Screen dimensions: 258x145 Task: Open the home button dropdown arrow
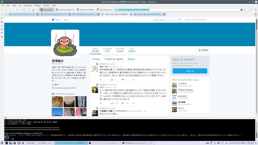37,10
